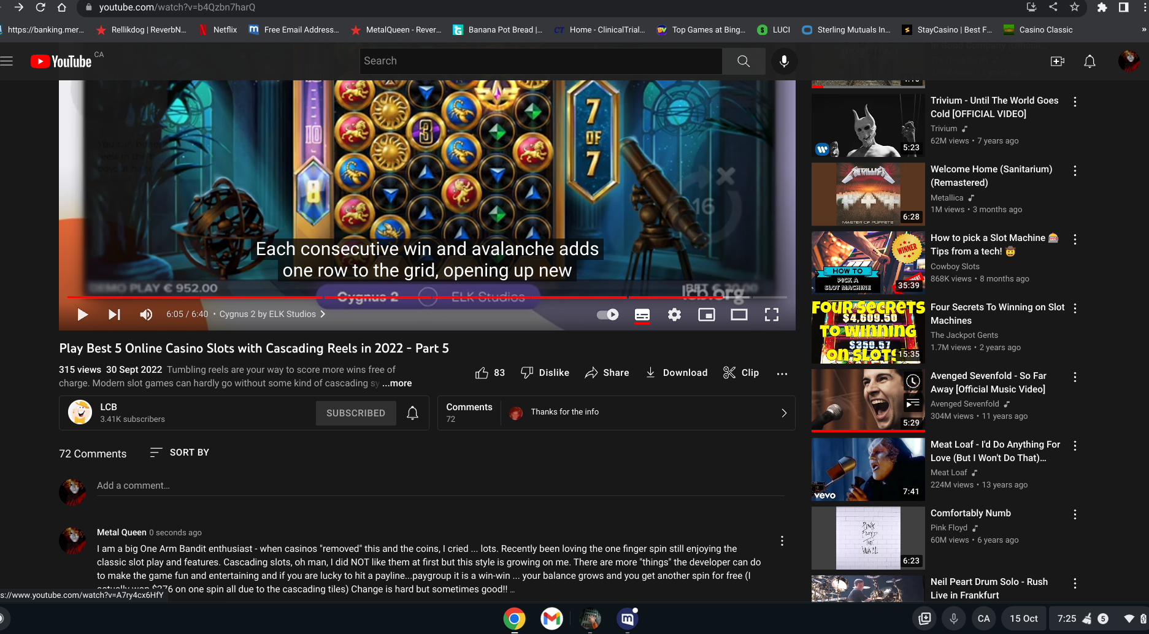Image resolution: width=1149 pixels, height=634 pixels.
Task: Play the video
Action: point(83,315)
